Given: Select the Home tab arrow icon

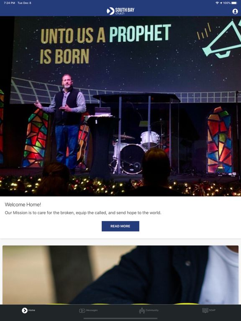Looking at the screenshot, I should (x=25, y=311).
